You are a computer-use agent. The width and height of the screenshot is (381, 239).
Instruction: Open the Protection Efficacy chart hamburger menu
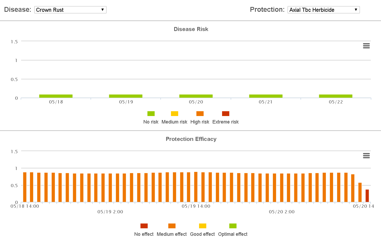click(366, 156)
